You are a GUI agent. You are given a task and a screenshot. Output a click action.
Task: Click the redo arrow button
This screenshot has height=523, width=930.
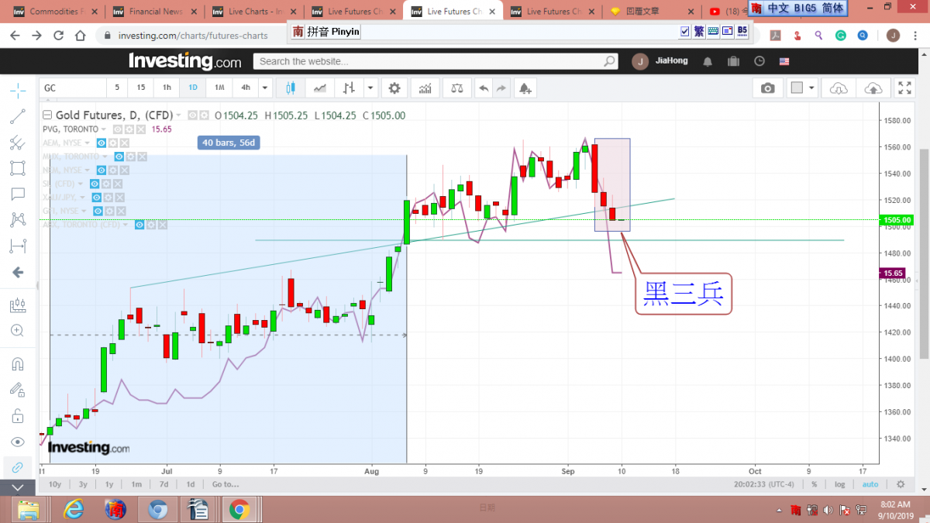tap(501, 88)
